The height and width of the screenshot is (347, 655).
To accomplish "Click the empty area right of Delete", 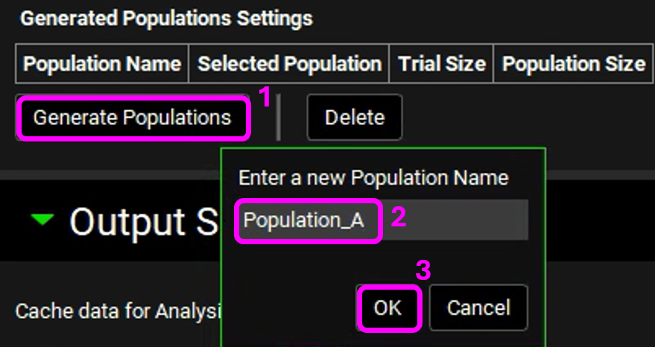I will click(x=522, y=118).
